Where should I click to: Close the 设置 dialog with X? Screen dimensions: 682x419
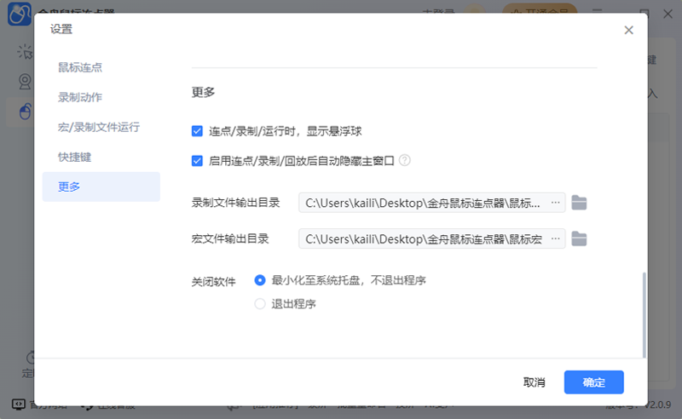pyautogui.click(x=628, y=30)
